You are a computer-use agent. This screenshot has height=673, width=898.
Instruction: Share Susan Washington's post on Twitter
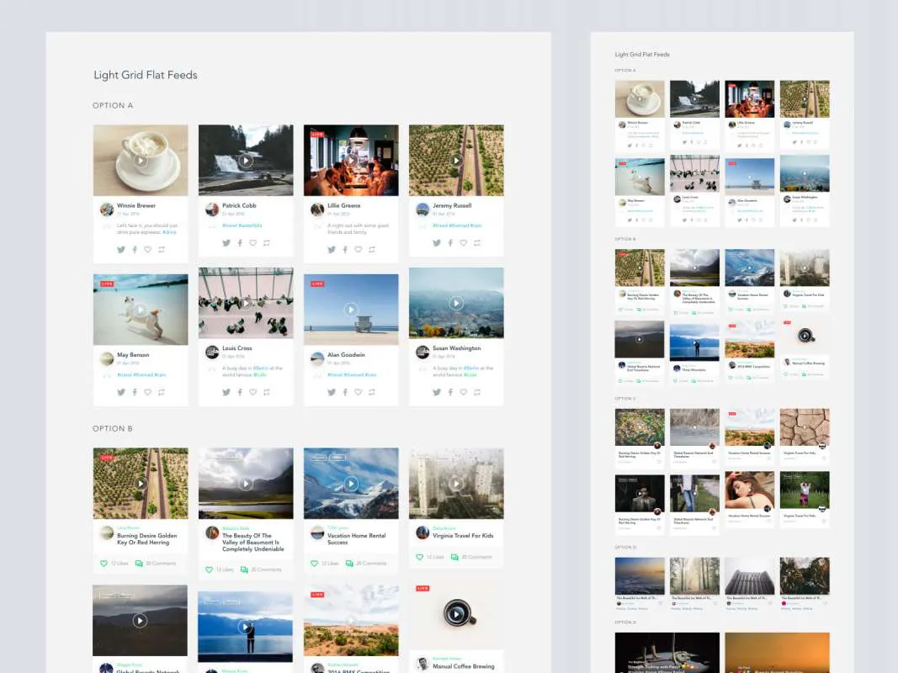(x=437, y=391)
